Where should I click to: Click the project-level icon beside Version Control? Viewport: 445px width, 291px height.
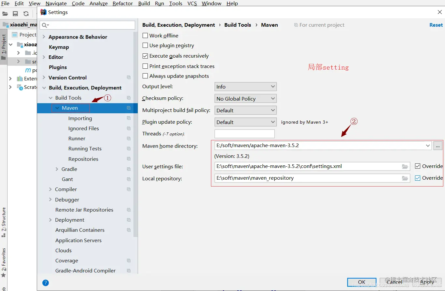pos(129,77)
